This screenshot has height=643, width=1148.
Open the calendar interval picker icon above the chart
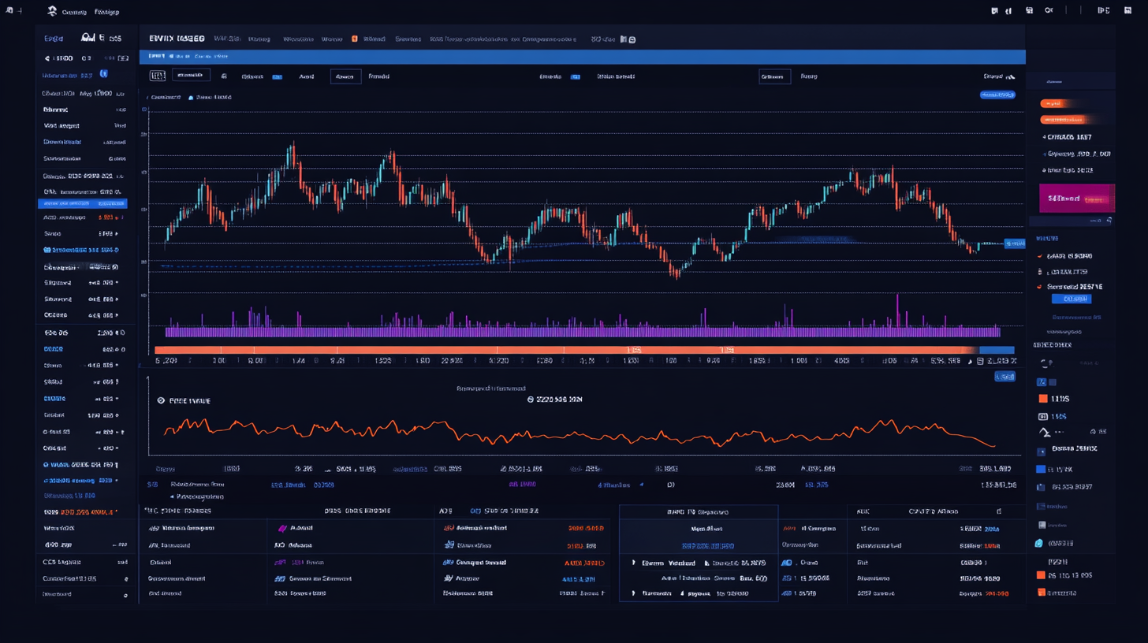coord(156,76)
